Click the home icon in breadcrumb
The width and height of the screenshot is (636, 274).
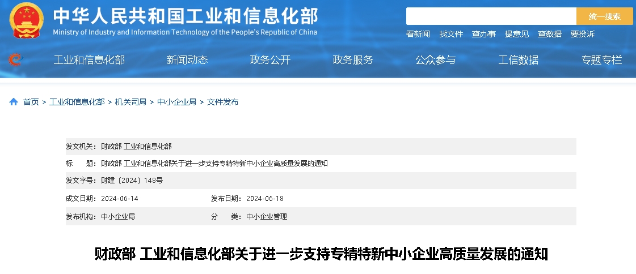[x=14, y=101]
